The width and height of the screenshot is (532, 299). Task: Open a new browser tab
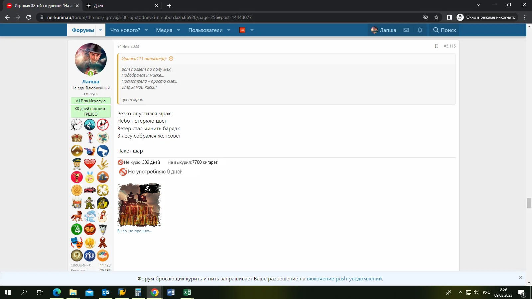[169, 6]
